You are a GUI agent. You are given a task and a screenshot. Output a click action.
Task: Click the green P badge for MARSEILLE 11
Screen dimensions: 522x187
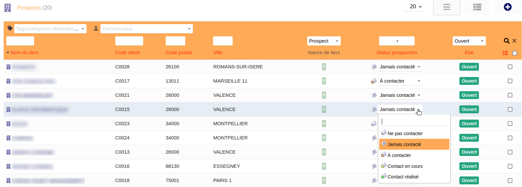point(324,81)
